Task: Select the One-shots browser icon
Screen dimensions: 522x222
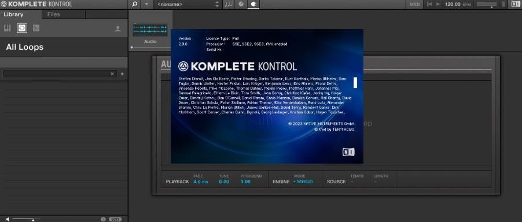Action: tap(36, 28)
